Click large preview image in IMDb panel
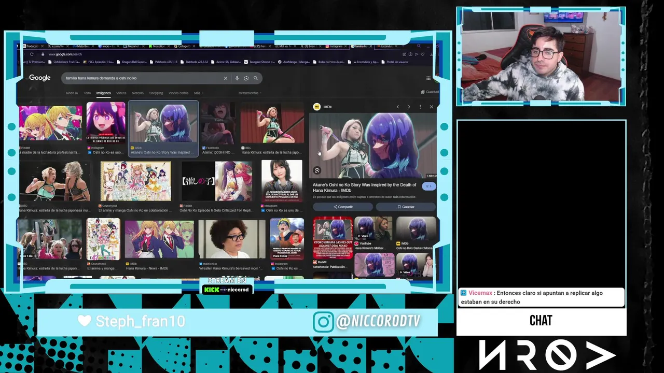Screen dimensions: 664x373 pos(373,146)
